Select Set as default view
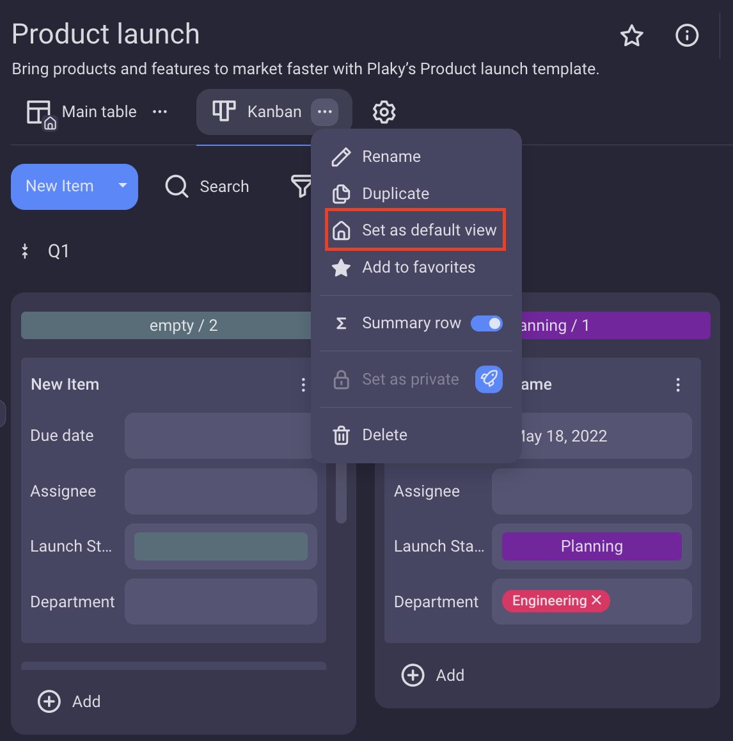This screenshot has height=741, width=733. [x=416, y=230]
